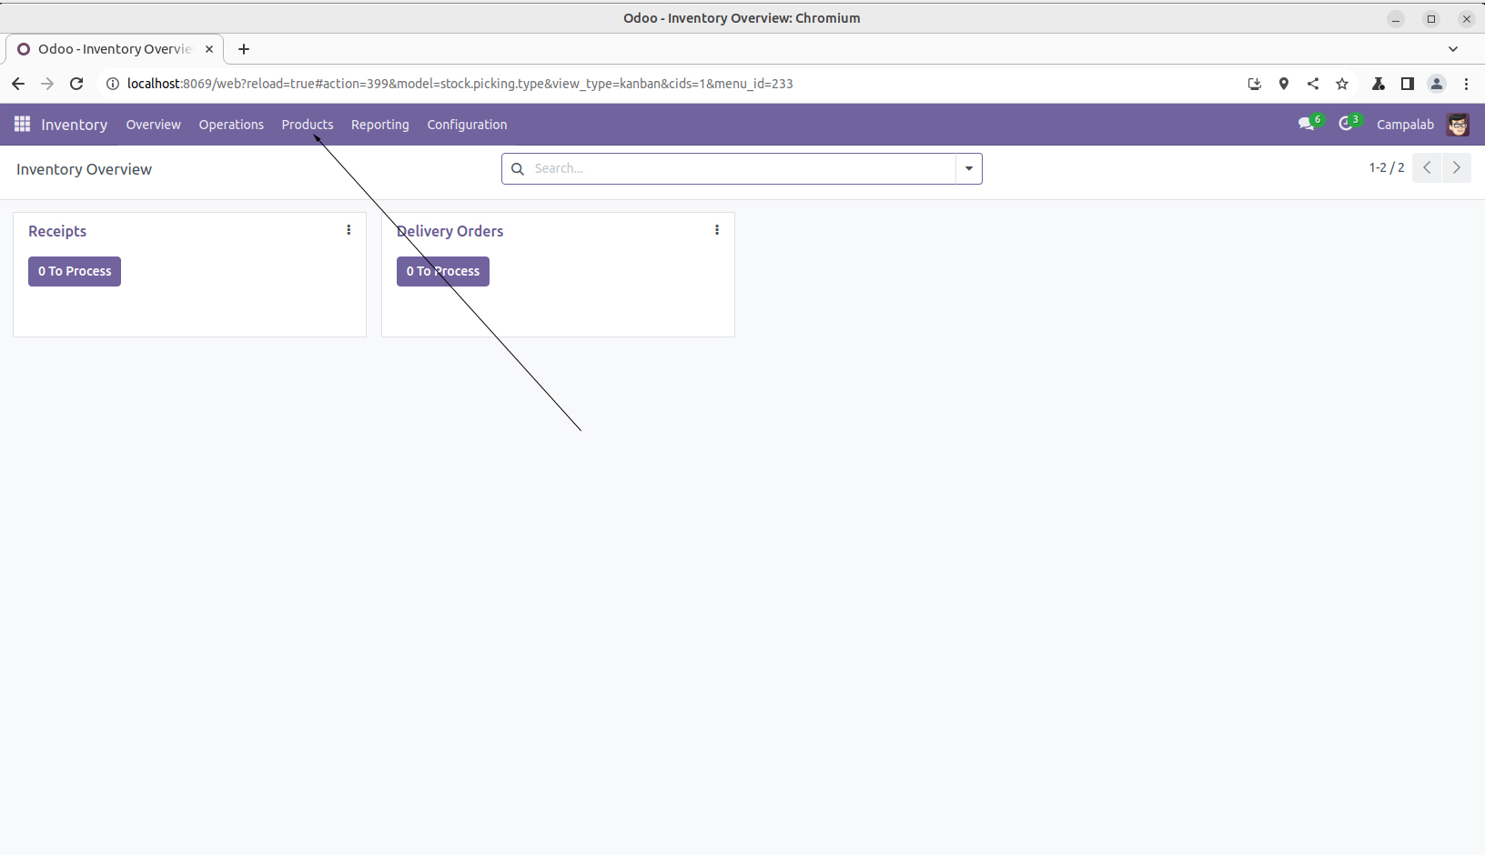
Task: Open the Delivery Orders card three-dot menu
Action: [717, 230]
